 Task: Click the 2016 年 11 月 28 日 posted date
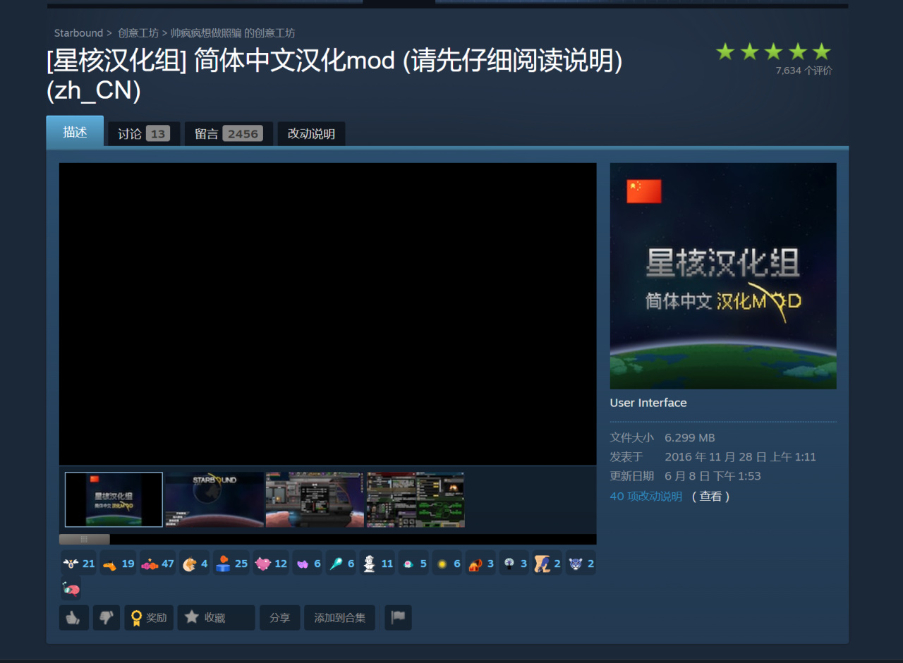(x=740, y=457)
